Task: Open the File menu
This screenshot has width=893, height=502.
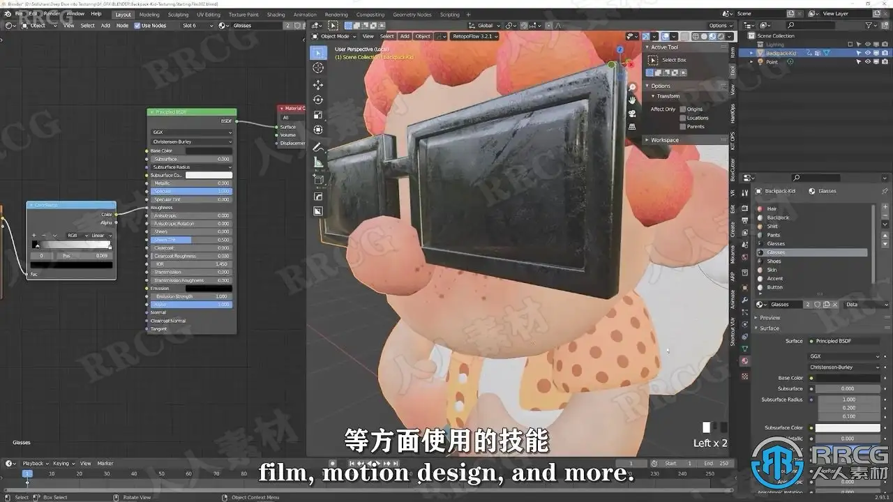Action: coord(18,14)
